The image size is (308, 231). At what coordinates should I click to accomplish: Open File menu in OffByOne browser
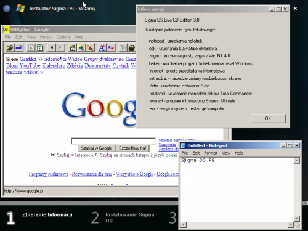pyautogui.click(x=8, y=37)
